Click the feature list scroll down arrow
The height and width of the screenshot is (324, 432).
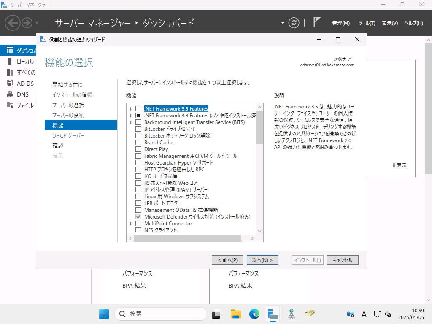[259, 231]
